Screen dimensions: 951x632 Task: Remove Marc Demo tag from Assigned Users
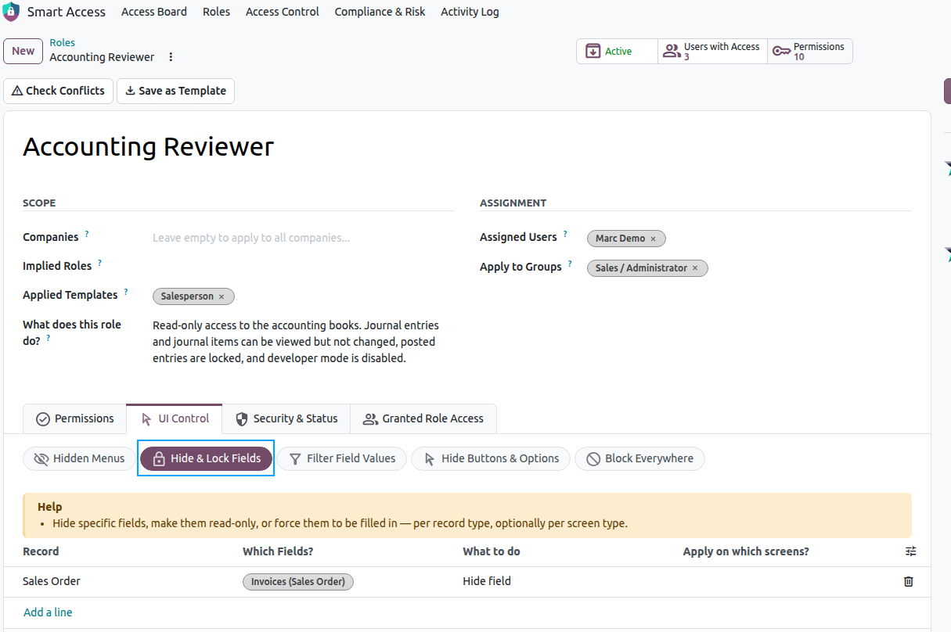(653, 239)
